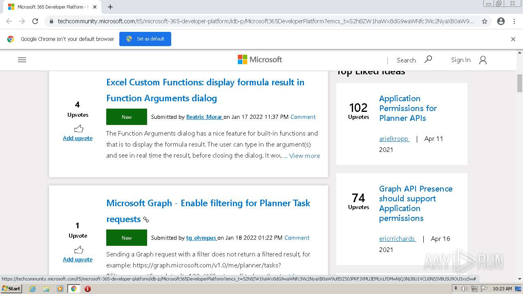
Task: Open the Chrome profile avatar
Action: 501,21
